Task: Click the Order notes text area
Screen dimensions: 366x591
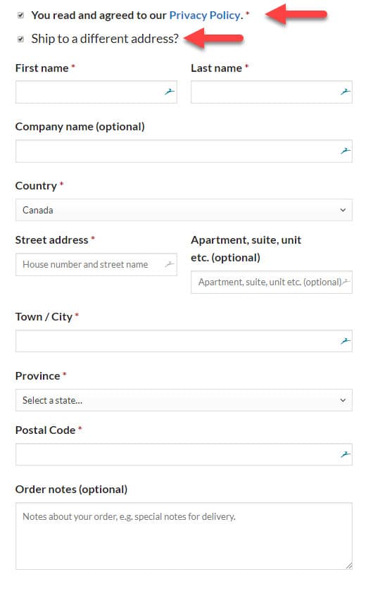Action: [184, 536]
